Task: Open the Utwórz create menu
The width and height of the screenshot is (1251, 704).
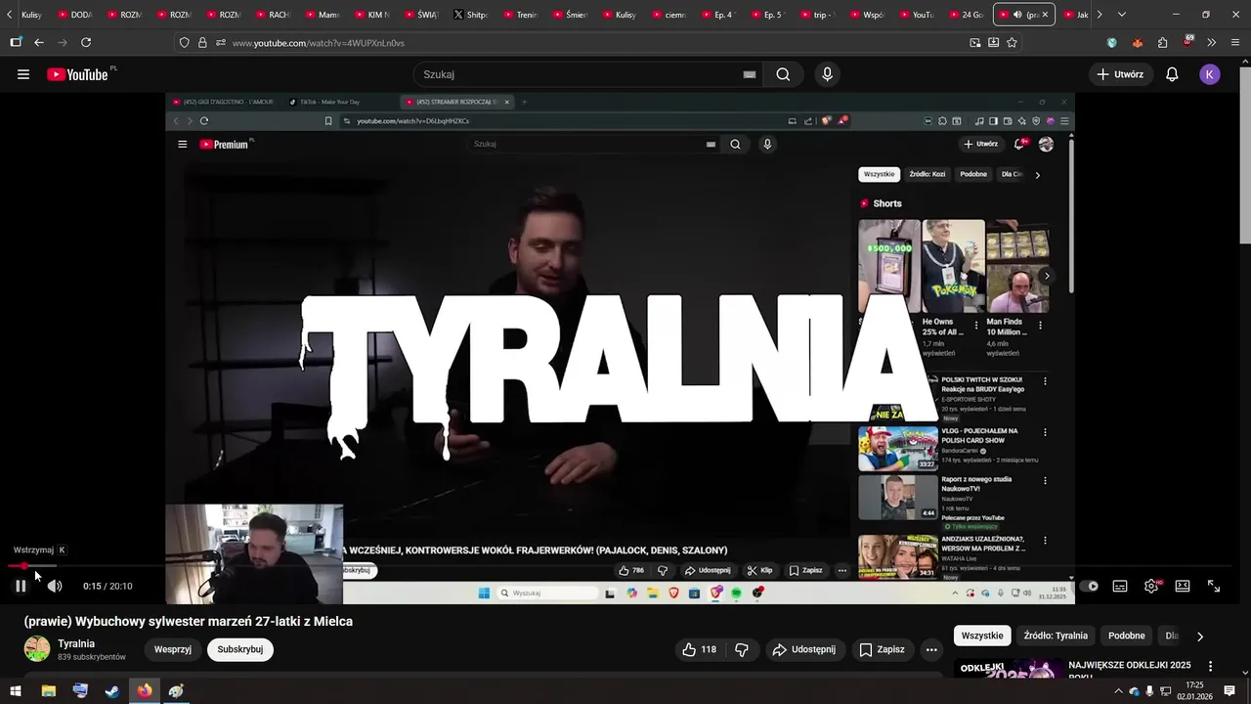Action: 1119,74
